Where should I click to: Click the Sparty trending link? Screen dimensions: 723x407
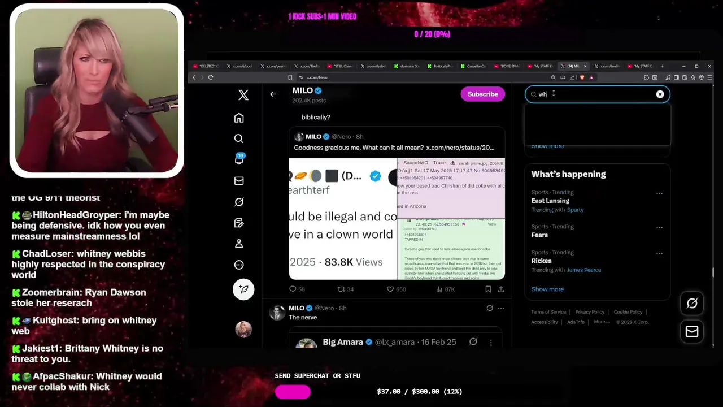pos(575,210)
